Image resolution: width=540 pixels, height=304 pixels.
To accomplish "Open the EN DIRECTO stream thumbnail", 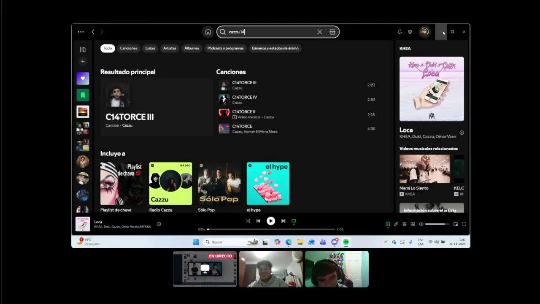I will 205,269.
